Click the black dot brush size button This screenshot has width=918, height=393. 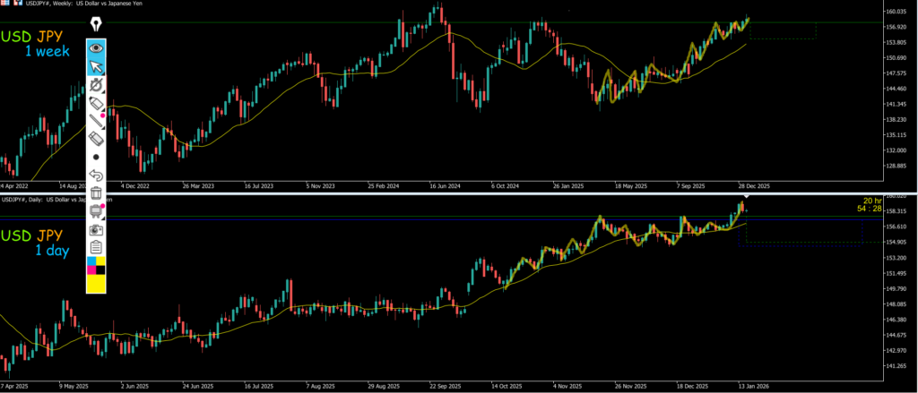coord(96,157)
